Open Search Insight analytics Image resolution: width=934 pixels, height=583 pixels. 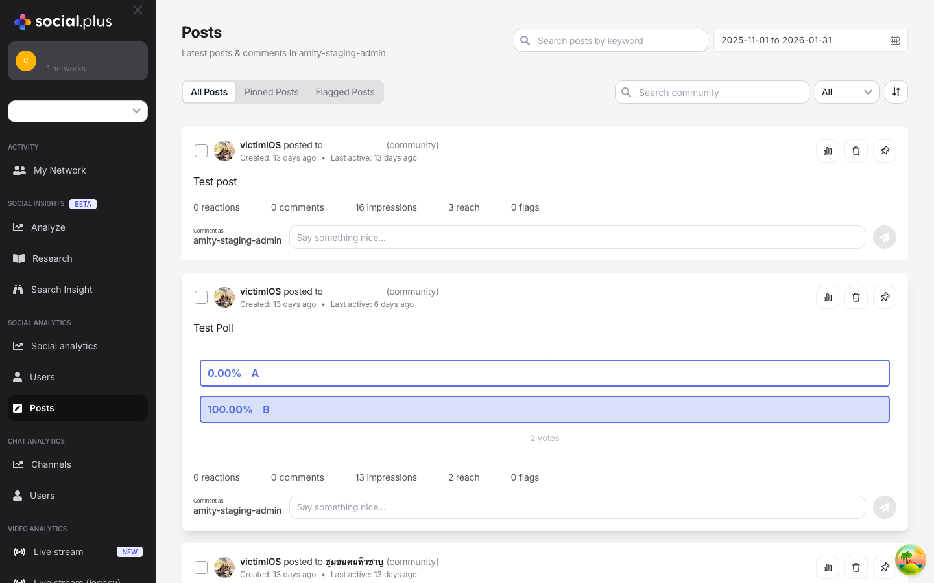pyautogui.click(x=63, y=290)
